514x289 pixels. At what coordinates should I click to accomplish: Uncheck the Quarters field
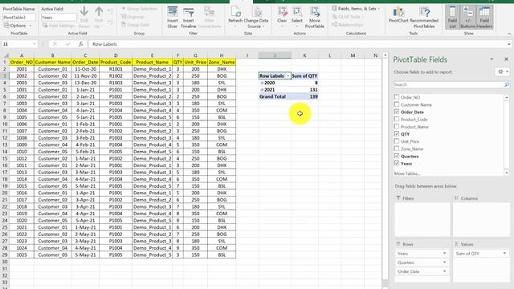pos(397,156)
